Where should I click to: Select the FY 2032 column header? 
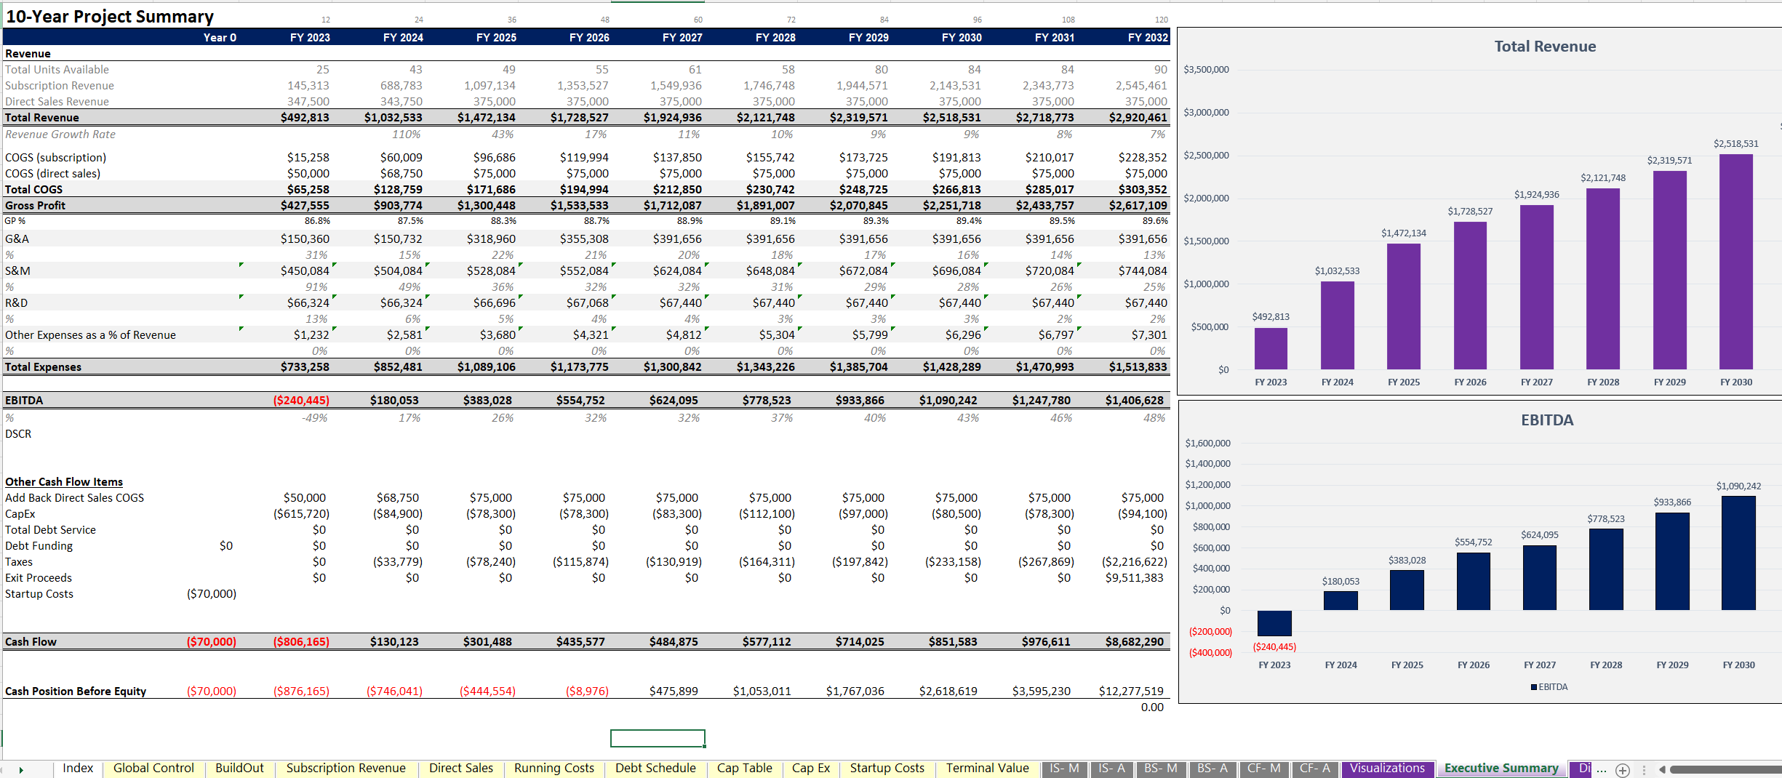click(x=1148, y=38)
